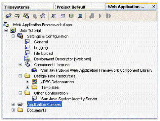Click the Templates folder icon
160x121 pixels.
(34, 87)
